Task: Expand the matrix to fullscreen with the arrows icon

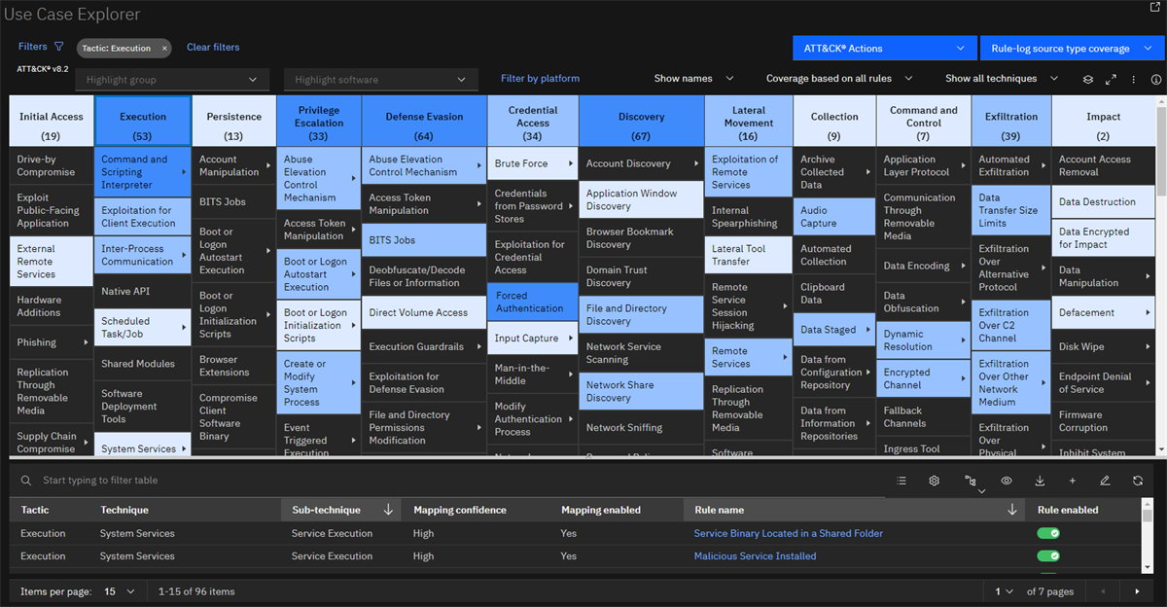Action: [x=1111, y=79]
